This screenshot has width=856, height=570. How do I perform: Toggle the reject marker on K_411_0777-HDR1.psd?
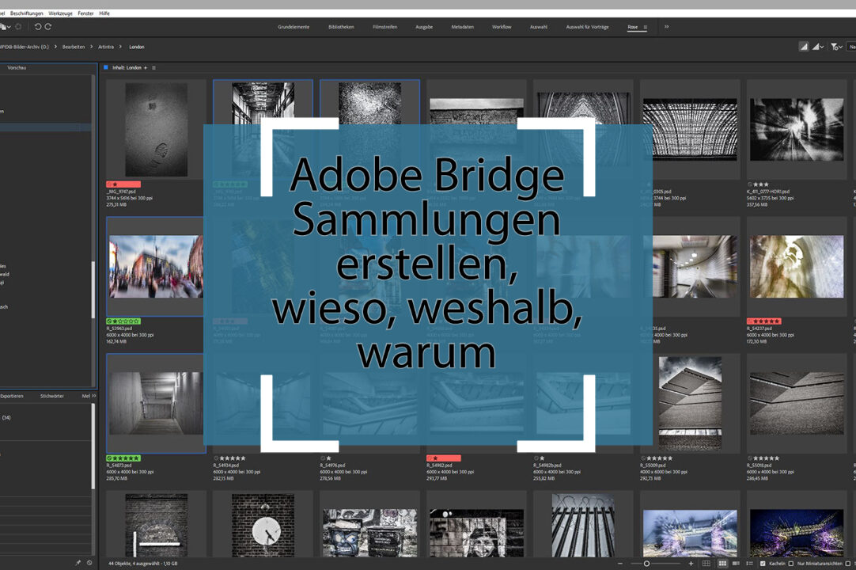pos(749,184)
